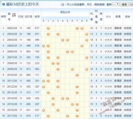Click the ball 0 in row 2011238

pyautogui.click(x=43, y=81)
